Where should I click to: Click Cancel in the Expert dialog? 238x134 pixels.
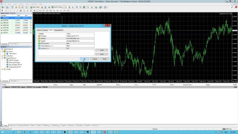point(94,59)
